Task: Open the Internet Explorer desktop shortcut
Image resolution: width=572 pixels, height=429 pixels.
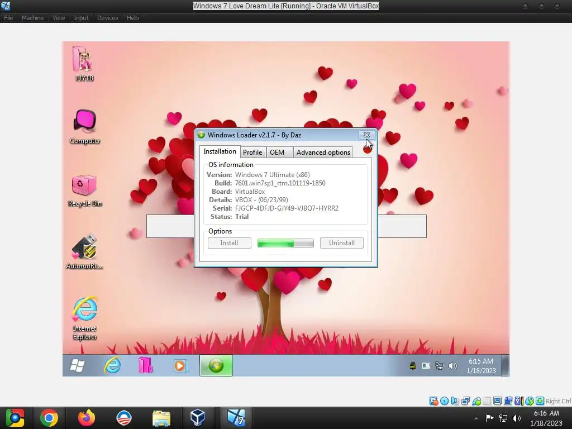Action: (x=85, y=318)
